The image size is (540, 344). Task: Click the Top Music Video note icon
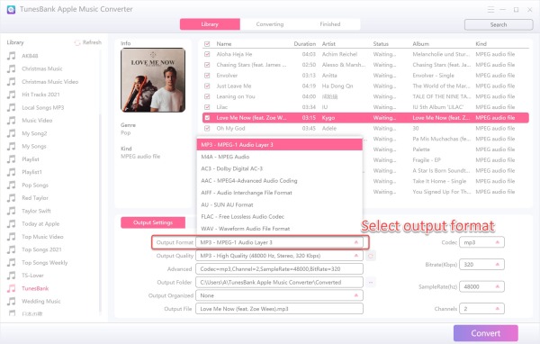12,237
